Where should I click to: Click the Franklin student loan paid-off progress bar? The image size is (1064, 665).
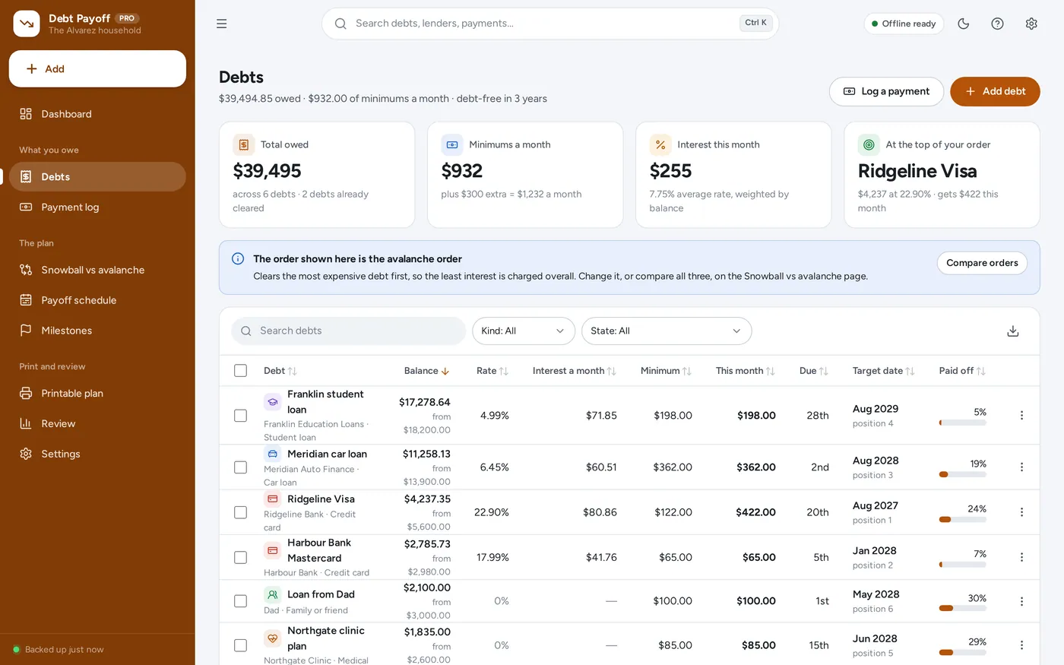coord(962,423)
